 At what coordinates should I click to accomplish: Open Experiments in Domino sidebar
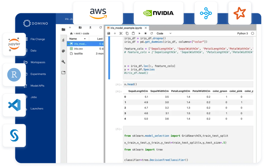(x=38, y=74)
